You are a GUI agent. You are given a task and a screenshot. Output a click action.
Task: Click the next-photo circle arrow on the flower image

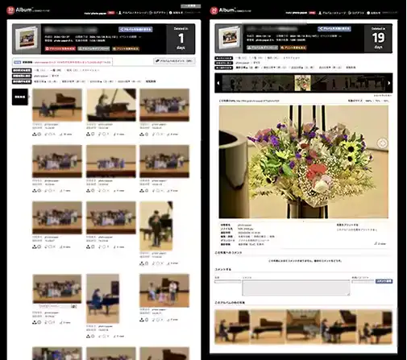382,143
